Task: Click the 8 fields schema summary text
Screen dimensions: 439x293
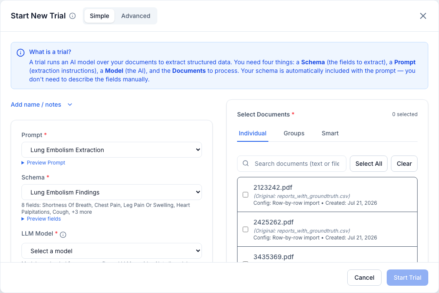Action: click(x=105, y=209)
